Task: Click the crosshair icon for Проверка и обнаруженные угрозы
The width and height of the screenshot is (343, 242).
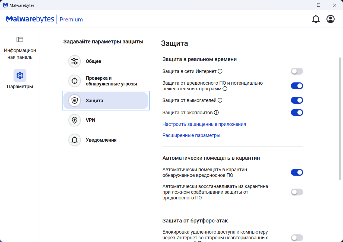Action: (75, 81)
